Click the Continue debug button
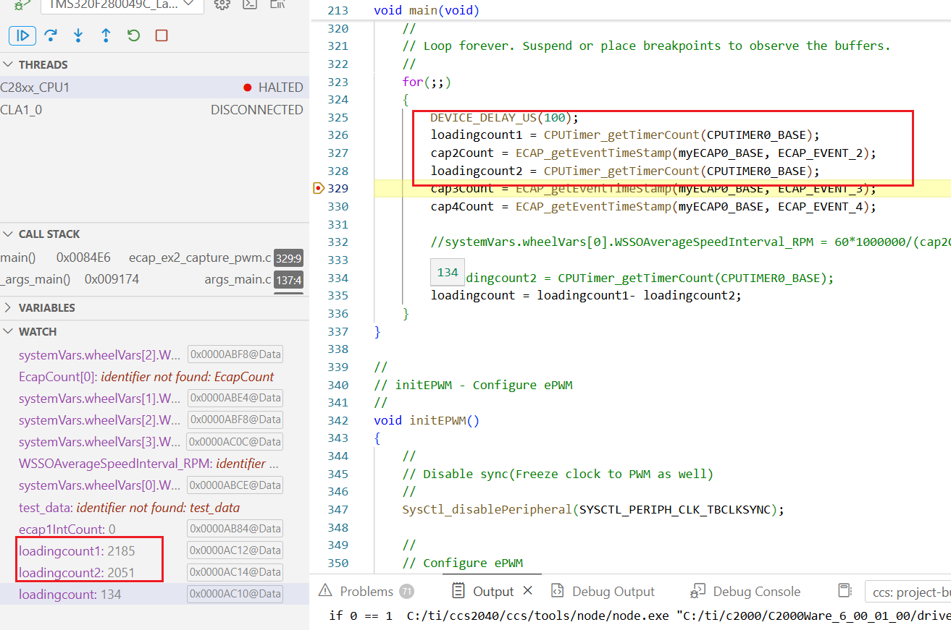Screen dimensions: 951x630 22,35
